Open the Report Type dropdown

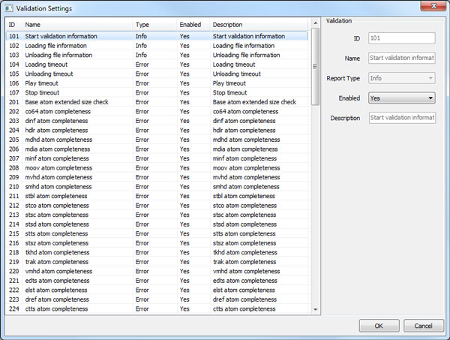click(x=402, y=77)
